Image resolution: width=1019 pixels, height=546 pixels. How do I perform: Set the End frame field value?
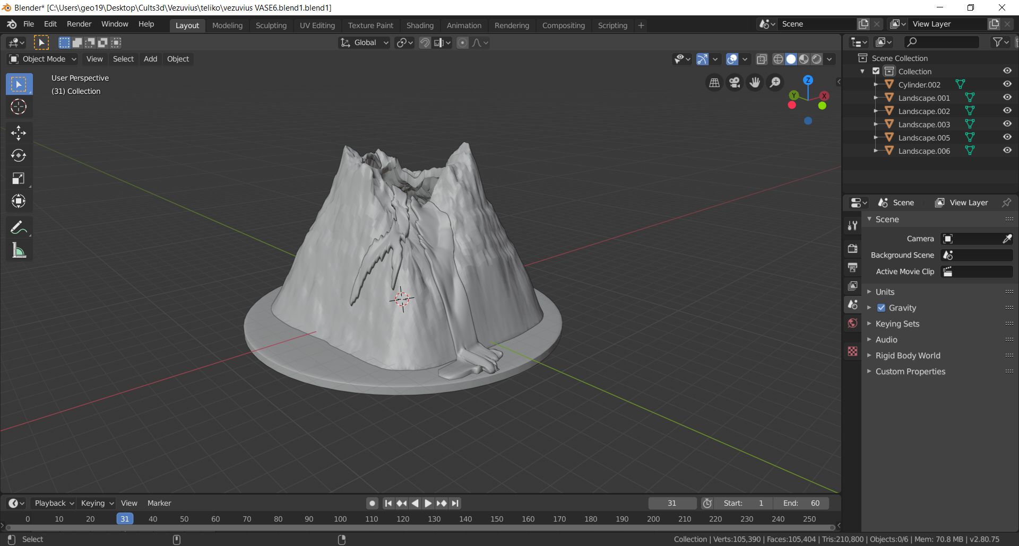coord(801,503)
